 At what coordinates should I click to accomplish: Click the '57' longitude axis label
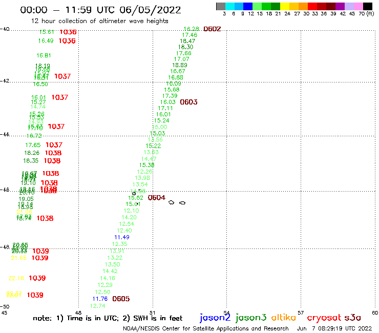pyautogui.click(x=301, y=313)
